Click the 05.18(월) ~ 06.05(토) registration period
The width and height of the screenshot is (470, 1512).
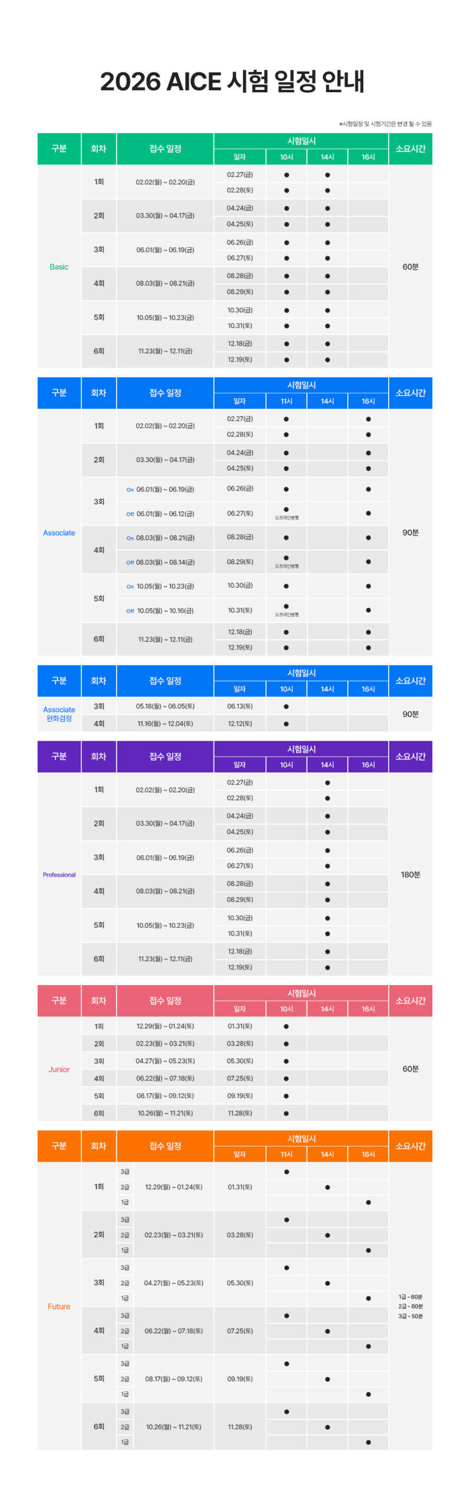(165, 706)
